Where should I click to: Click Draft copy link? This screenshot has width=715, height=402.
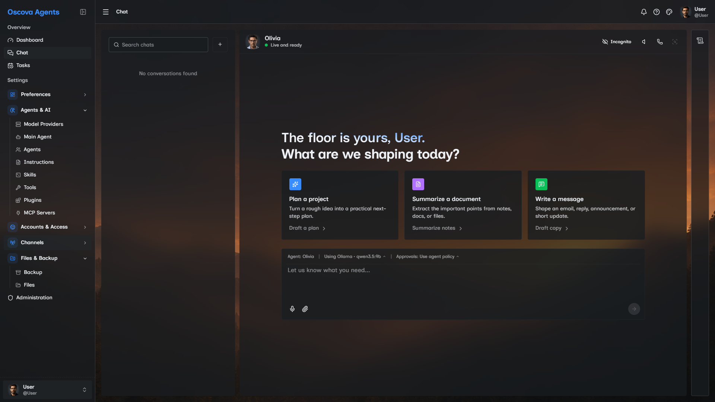[552, 228]
